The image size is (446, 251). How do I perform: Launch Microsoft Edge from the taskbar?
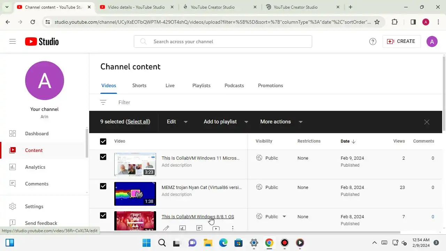223,243
